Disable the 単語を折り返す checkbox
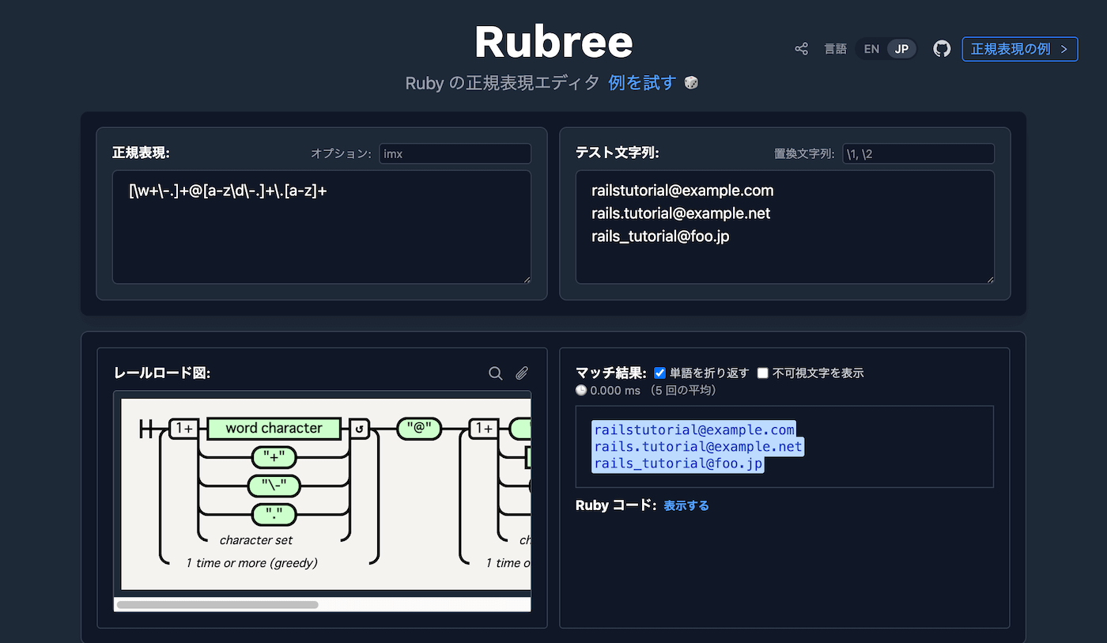Viewport: 1107px width, 643px height. [661, 373]
